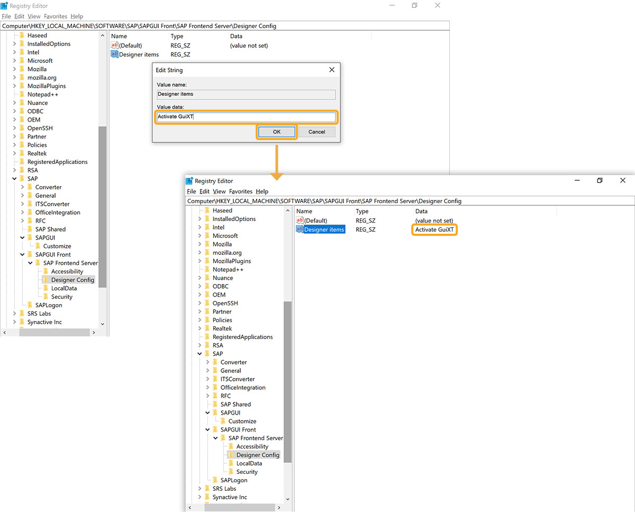Open the File menu in the lower Registry Editor

click(x=191, y=191)
